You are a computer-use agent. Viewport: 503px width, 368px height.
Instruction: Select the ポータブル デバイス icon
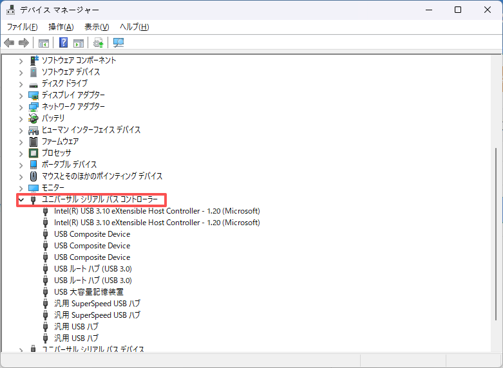point(33,165)
